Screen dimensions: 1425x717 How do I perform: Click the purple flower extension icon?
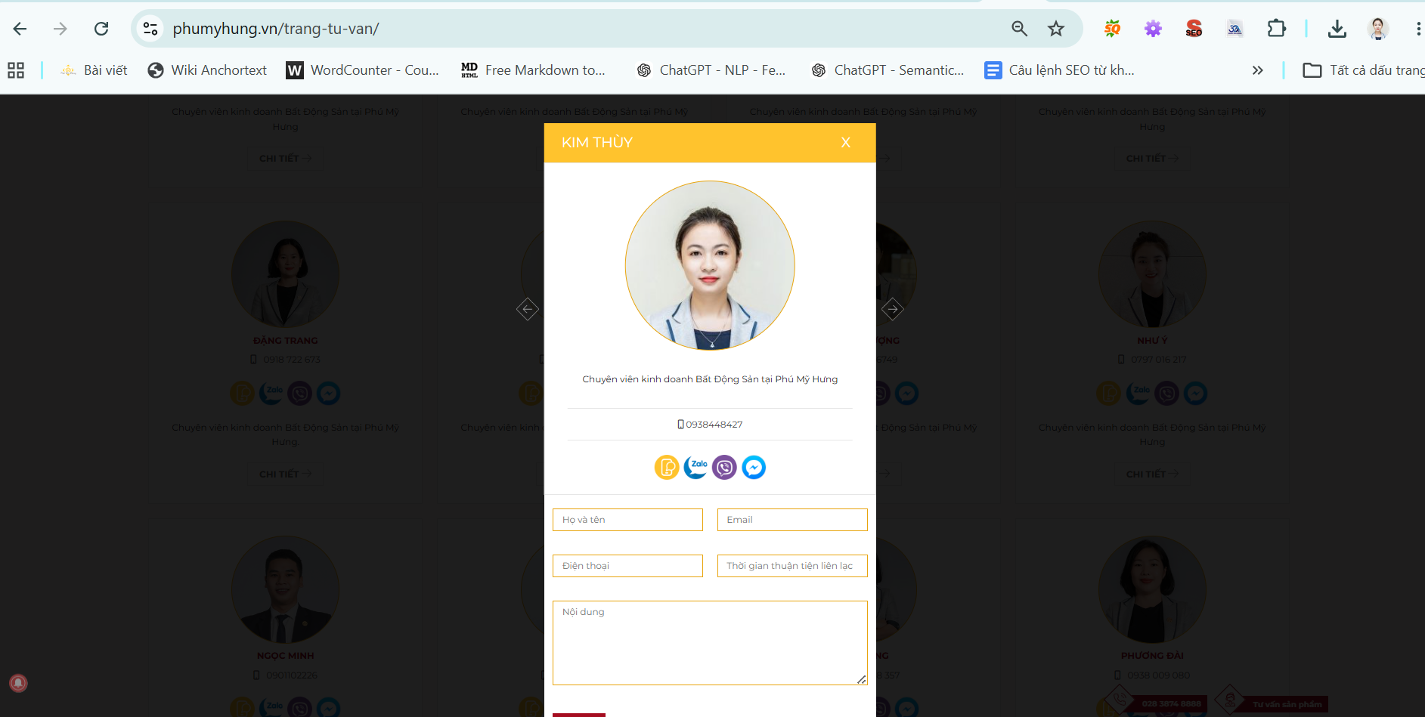point(1153,29)
